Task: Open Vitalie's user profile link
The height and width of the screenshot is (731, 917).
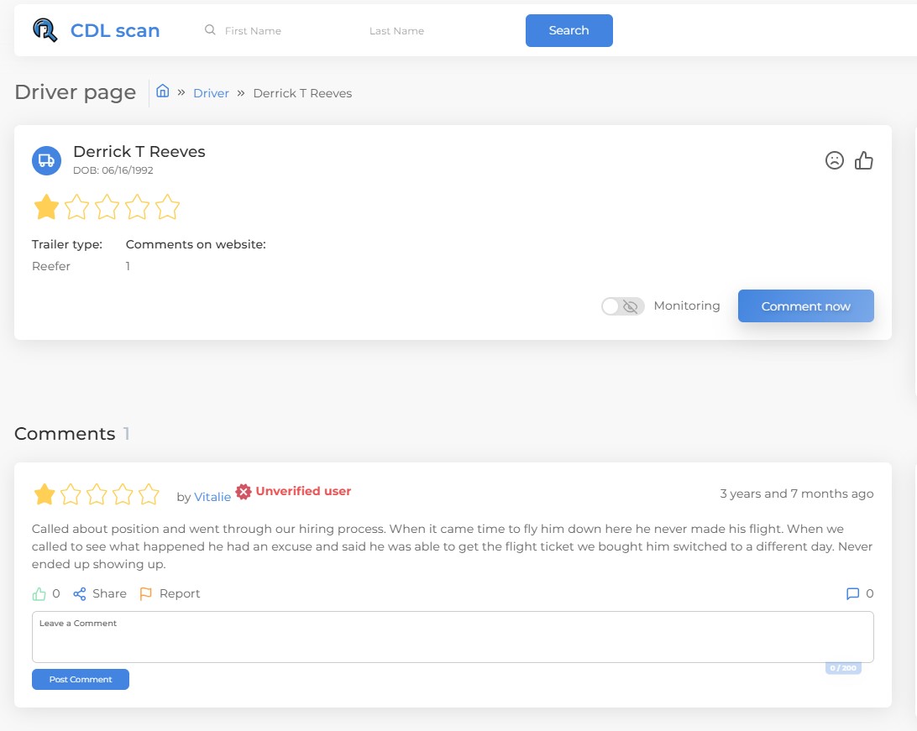Action: tap(212, 497)
